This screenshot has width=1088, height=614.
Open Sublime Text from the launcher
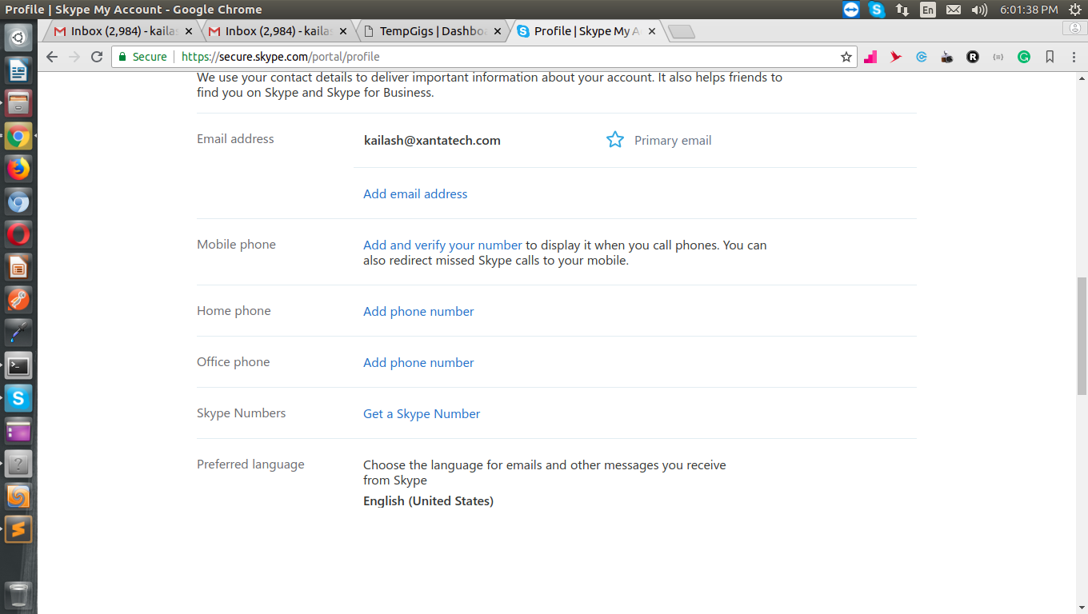click(18, 529)
